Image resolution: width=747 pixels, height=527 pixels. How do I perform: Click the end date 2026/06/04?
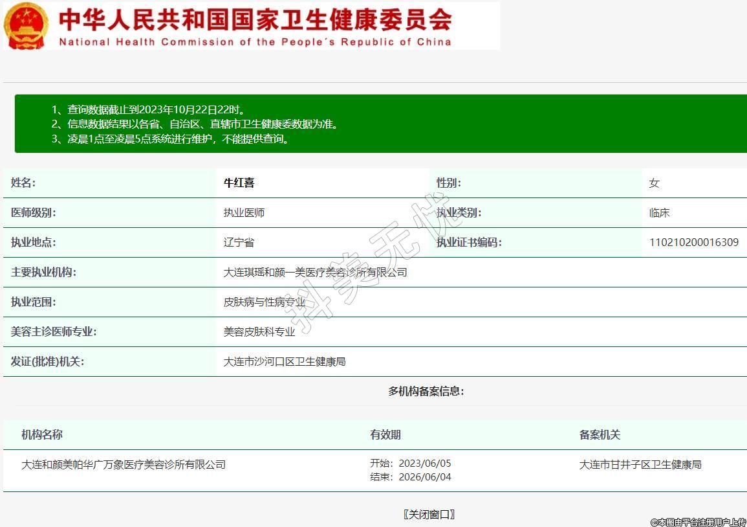coord(424,477)
